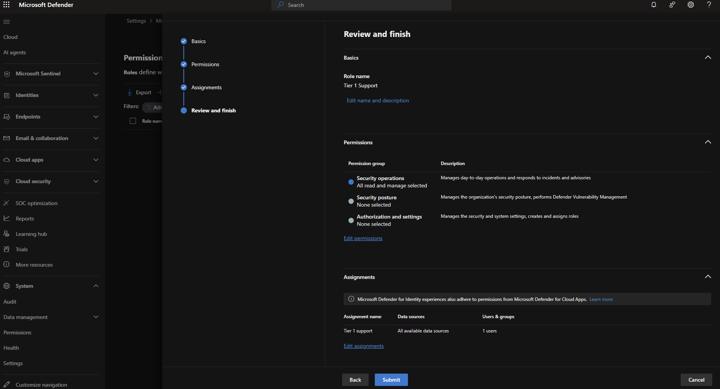The width and height of the screenshot is (720, 389).
Task: Open the settings gear in header
Action: [x=690, y=5]
